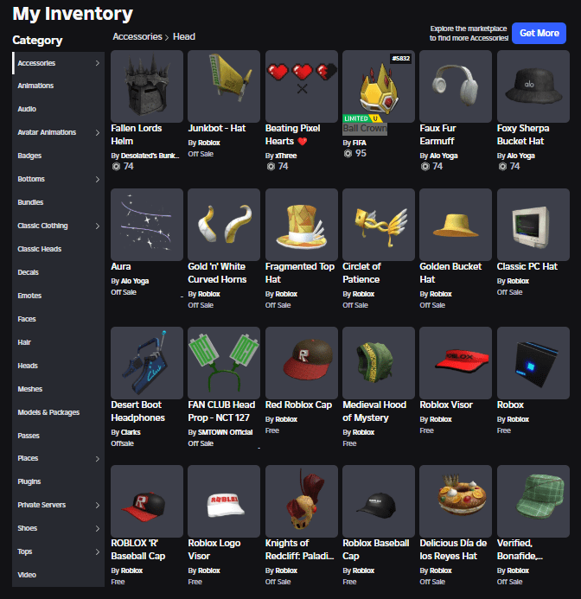Viewport: 581px width, 599px height.
Task: Click the Get More button
Action: pos(539,33)
